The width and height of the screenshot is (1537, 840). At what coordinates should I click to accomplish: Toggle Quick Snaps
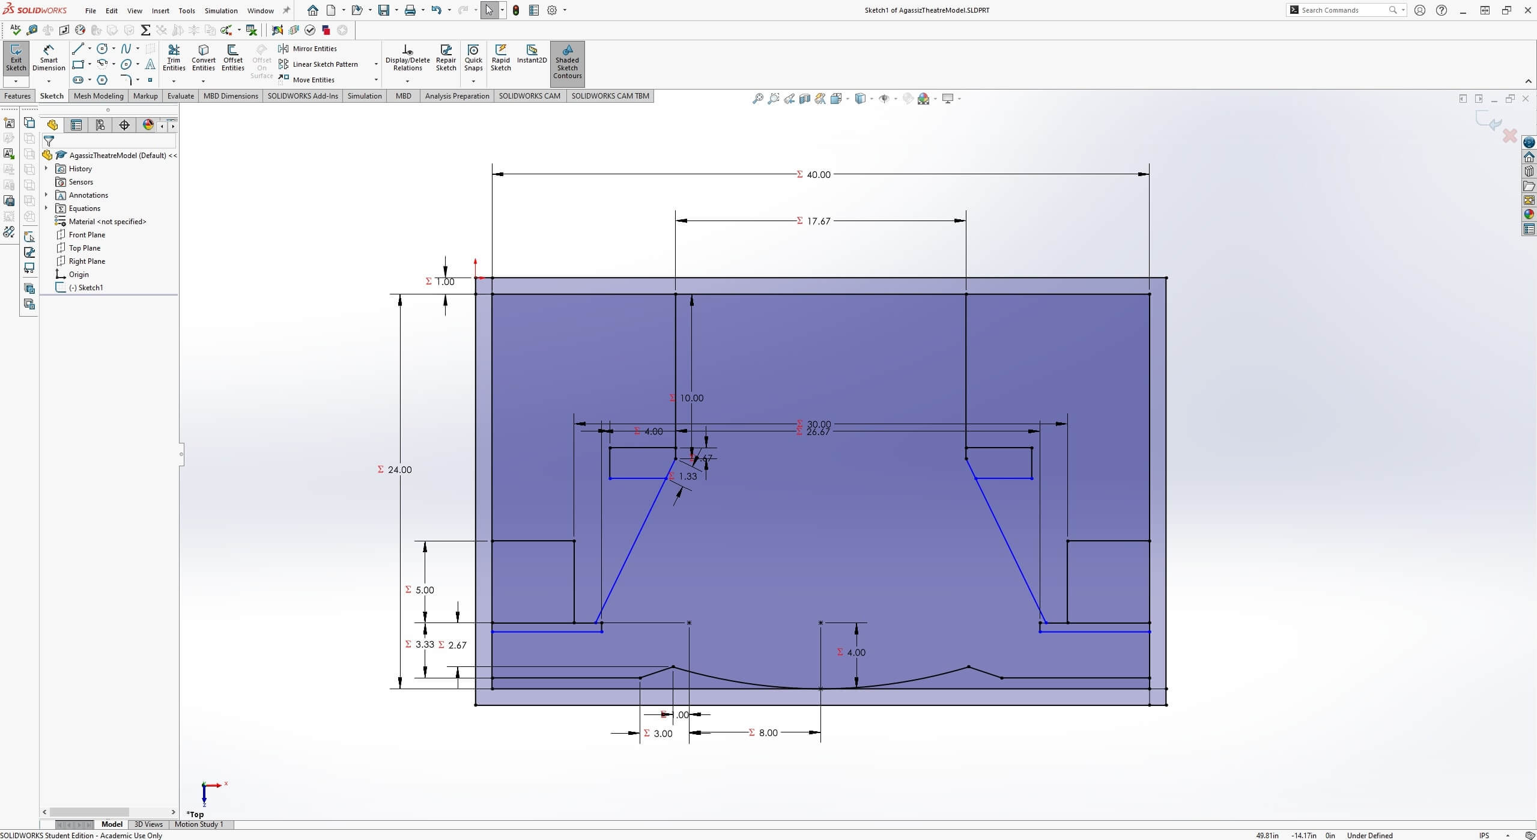point(473,58)
